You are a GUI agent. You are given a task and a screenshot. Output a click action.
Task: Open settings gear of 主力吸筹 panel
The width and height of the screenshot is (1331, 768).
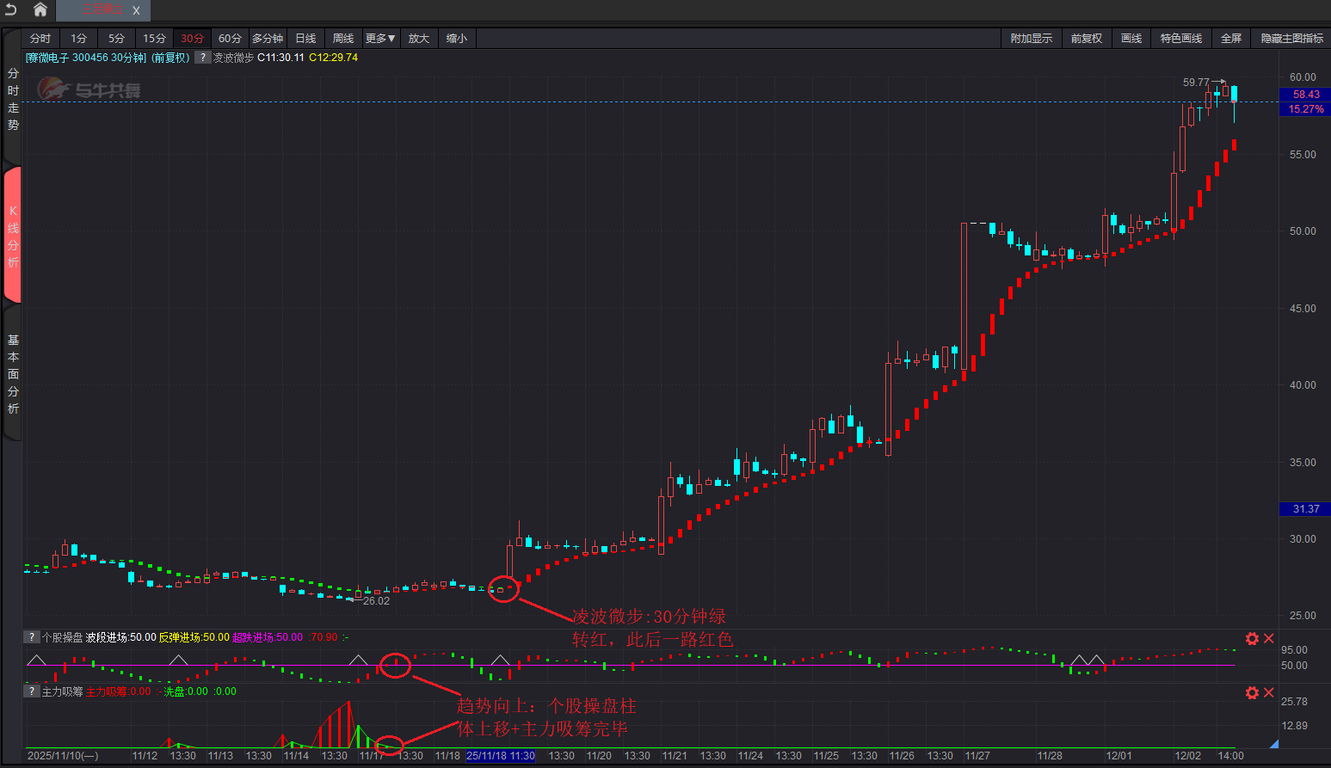click(1252, 692)
